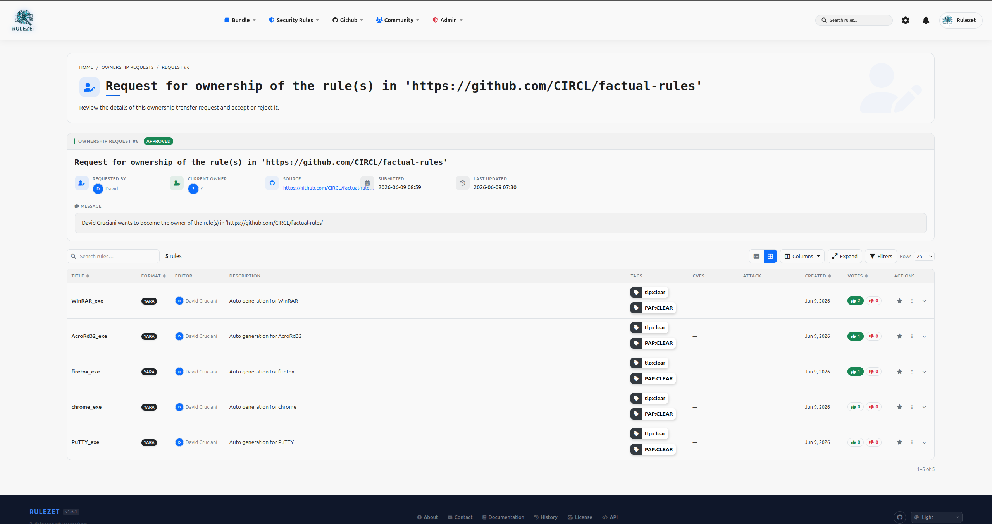Open the Rows per page selector
The width and height of the screenshot is (992, 524).
pos(924,256)
